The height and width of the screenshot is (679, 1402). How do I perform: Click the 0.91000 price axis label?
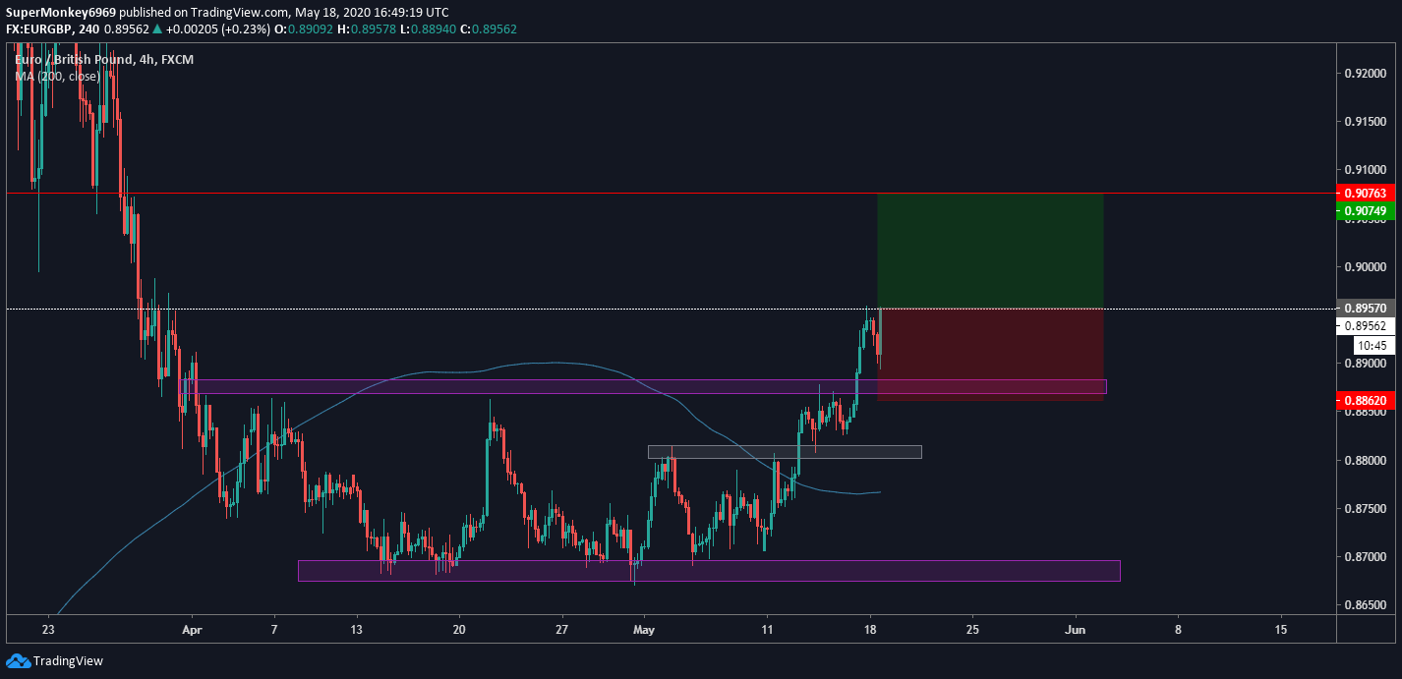[x=1364, y=170]
